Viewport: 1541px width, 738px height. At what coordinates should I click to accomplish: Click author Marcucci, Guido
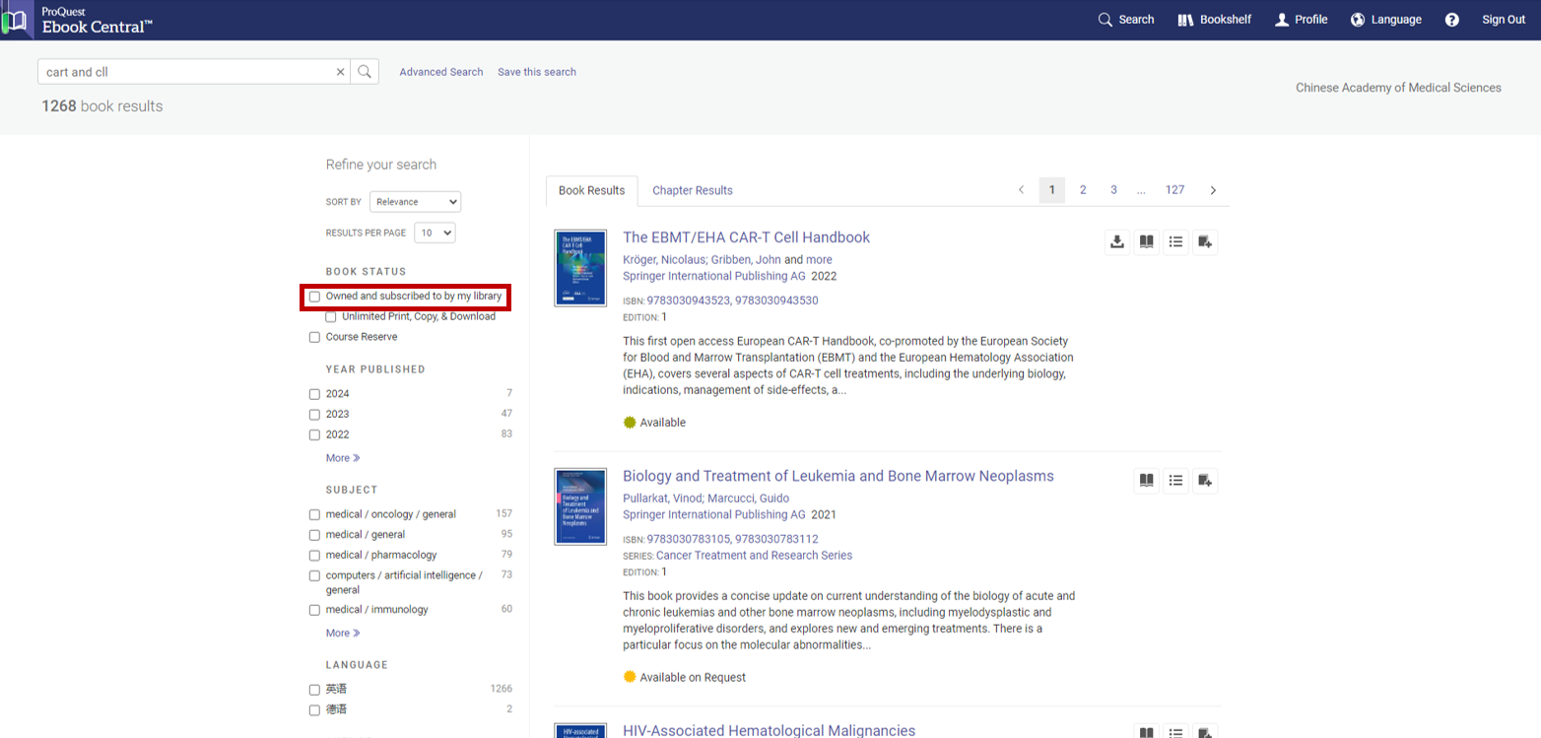750,499
